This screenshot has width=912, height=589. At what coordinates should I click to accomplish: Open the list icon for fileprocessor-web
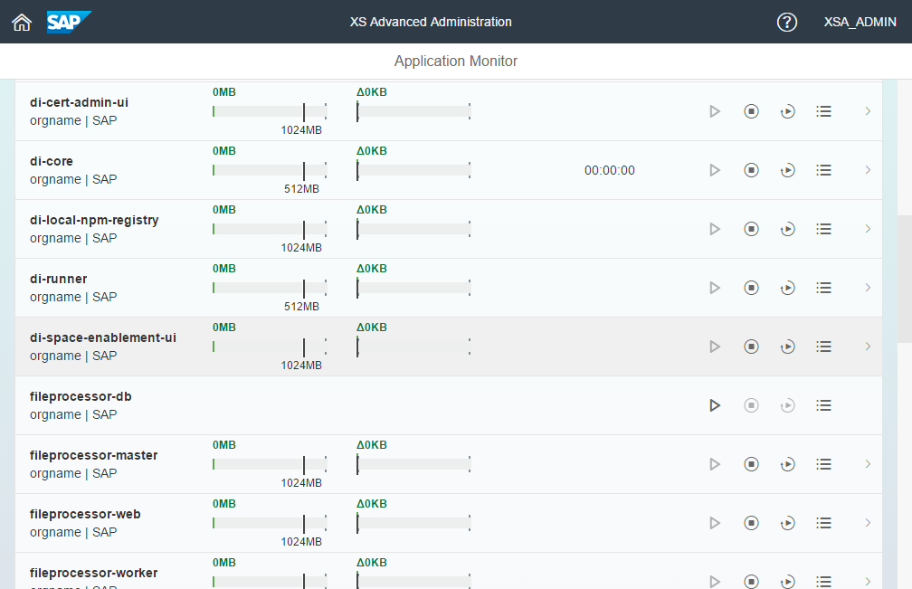point(823,523)
